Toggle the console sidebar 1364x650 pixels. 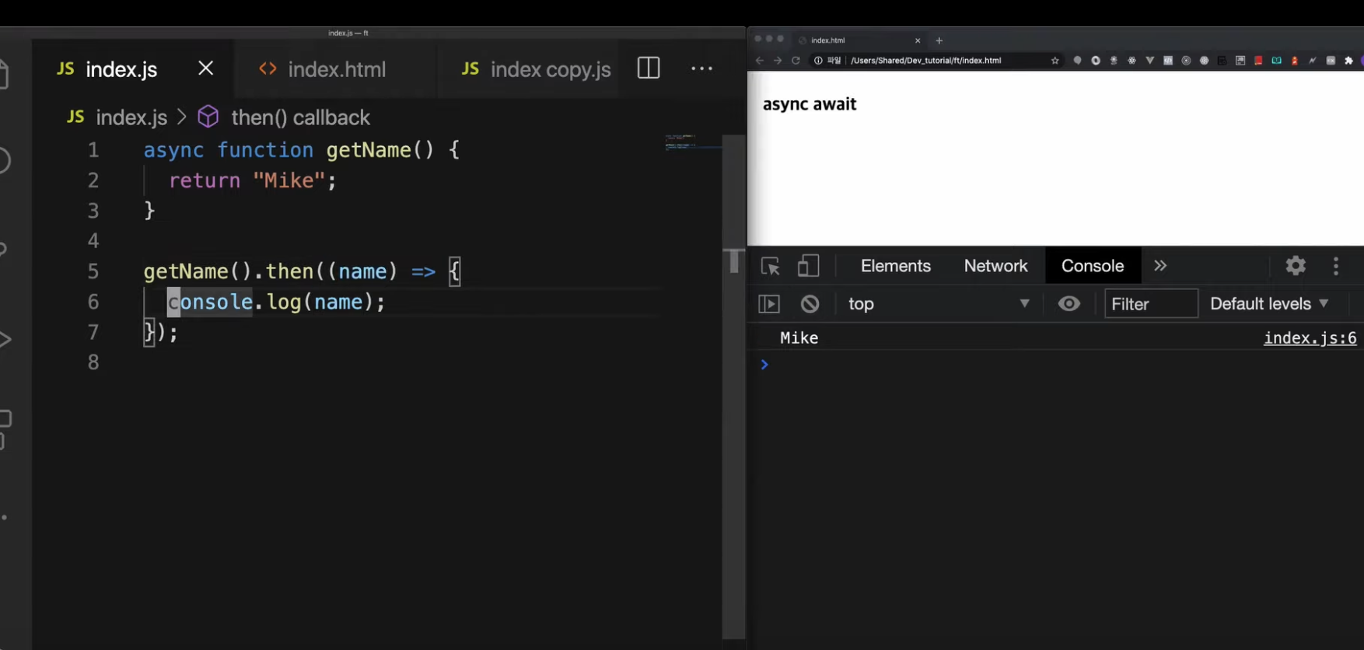[769, 304]
